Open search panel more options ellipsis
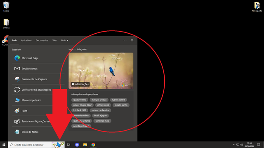The image size is (264, 148). [125, 40]
